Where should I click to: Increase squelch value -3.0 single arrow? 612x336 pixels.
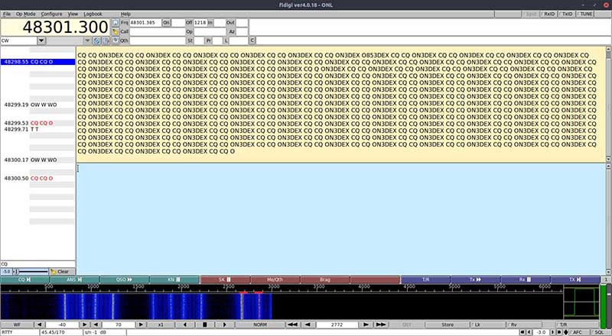click(552, 332)
